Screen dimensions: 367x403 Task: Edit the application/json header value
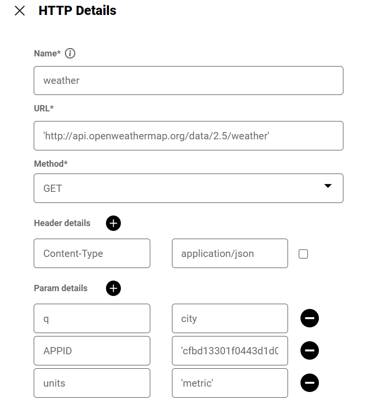point(230,253)
